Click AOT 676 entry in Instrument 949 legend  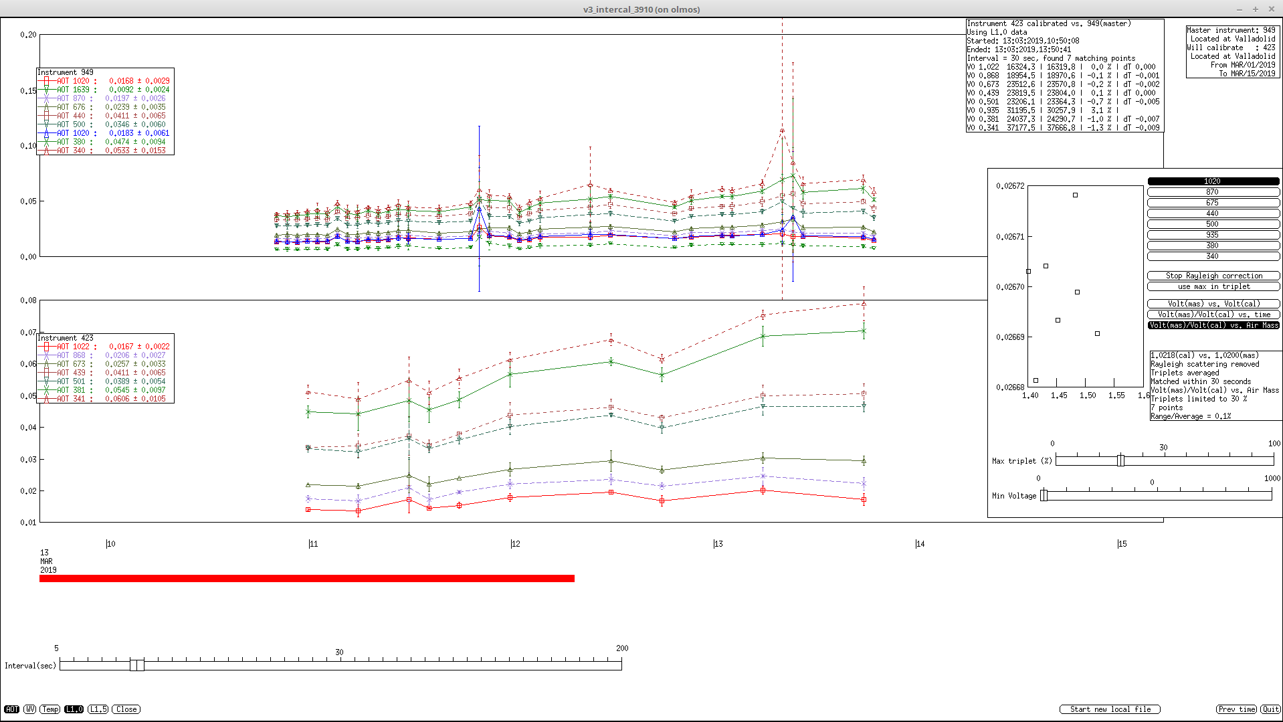coord(105,107)
